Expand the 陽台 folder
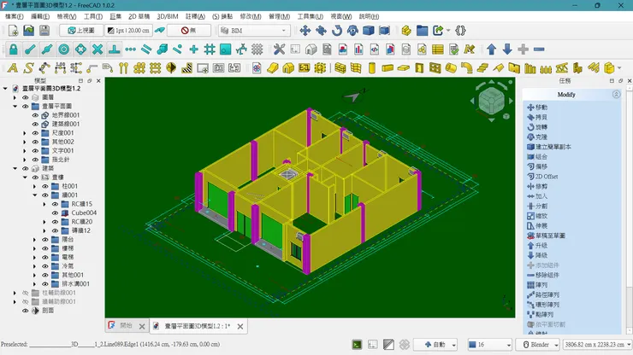633x355 pixels. pyautogui.click(x=35, y=239)
